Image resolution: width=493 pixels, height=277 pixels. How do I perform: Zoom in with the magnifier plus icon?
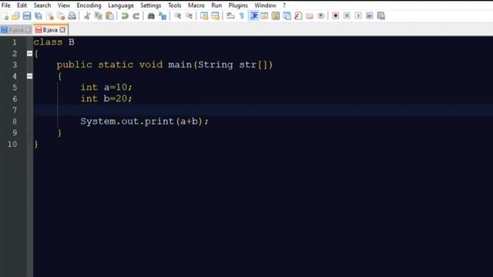coord(178,15)
